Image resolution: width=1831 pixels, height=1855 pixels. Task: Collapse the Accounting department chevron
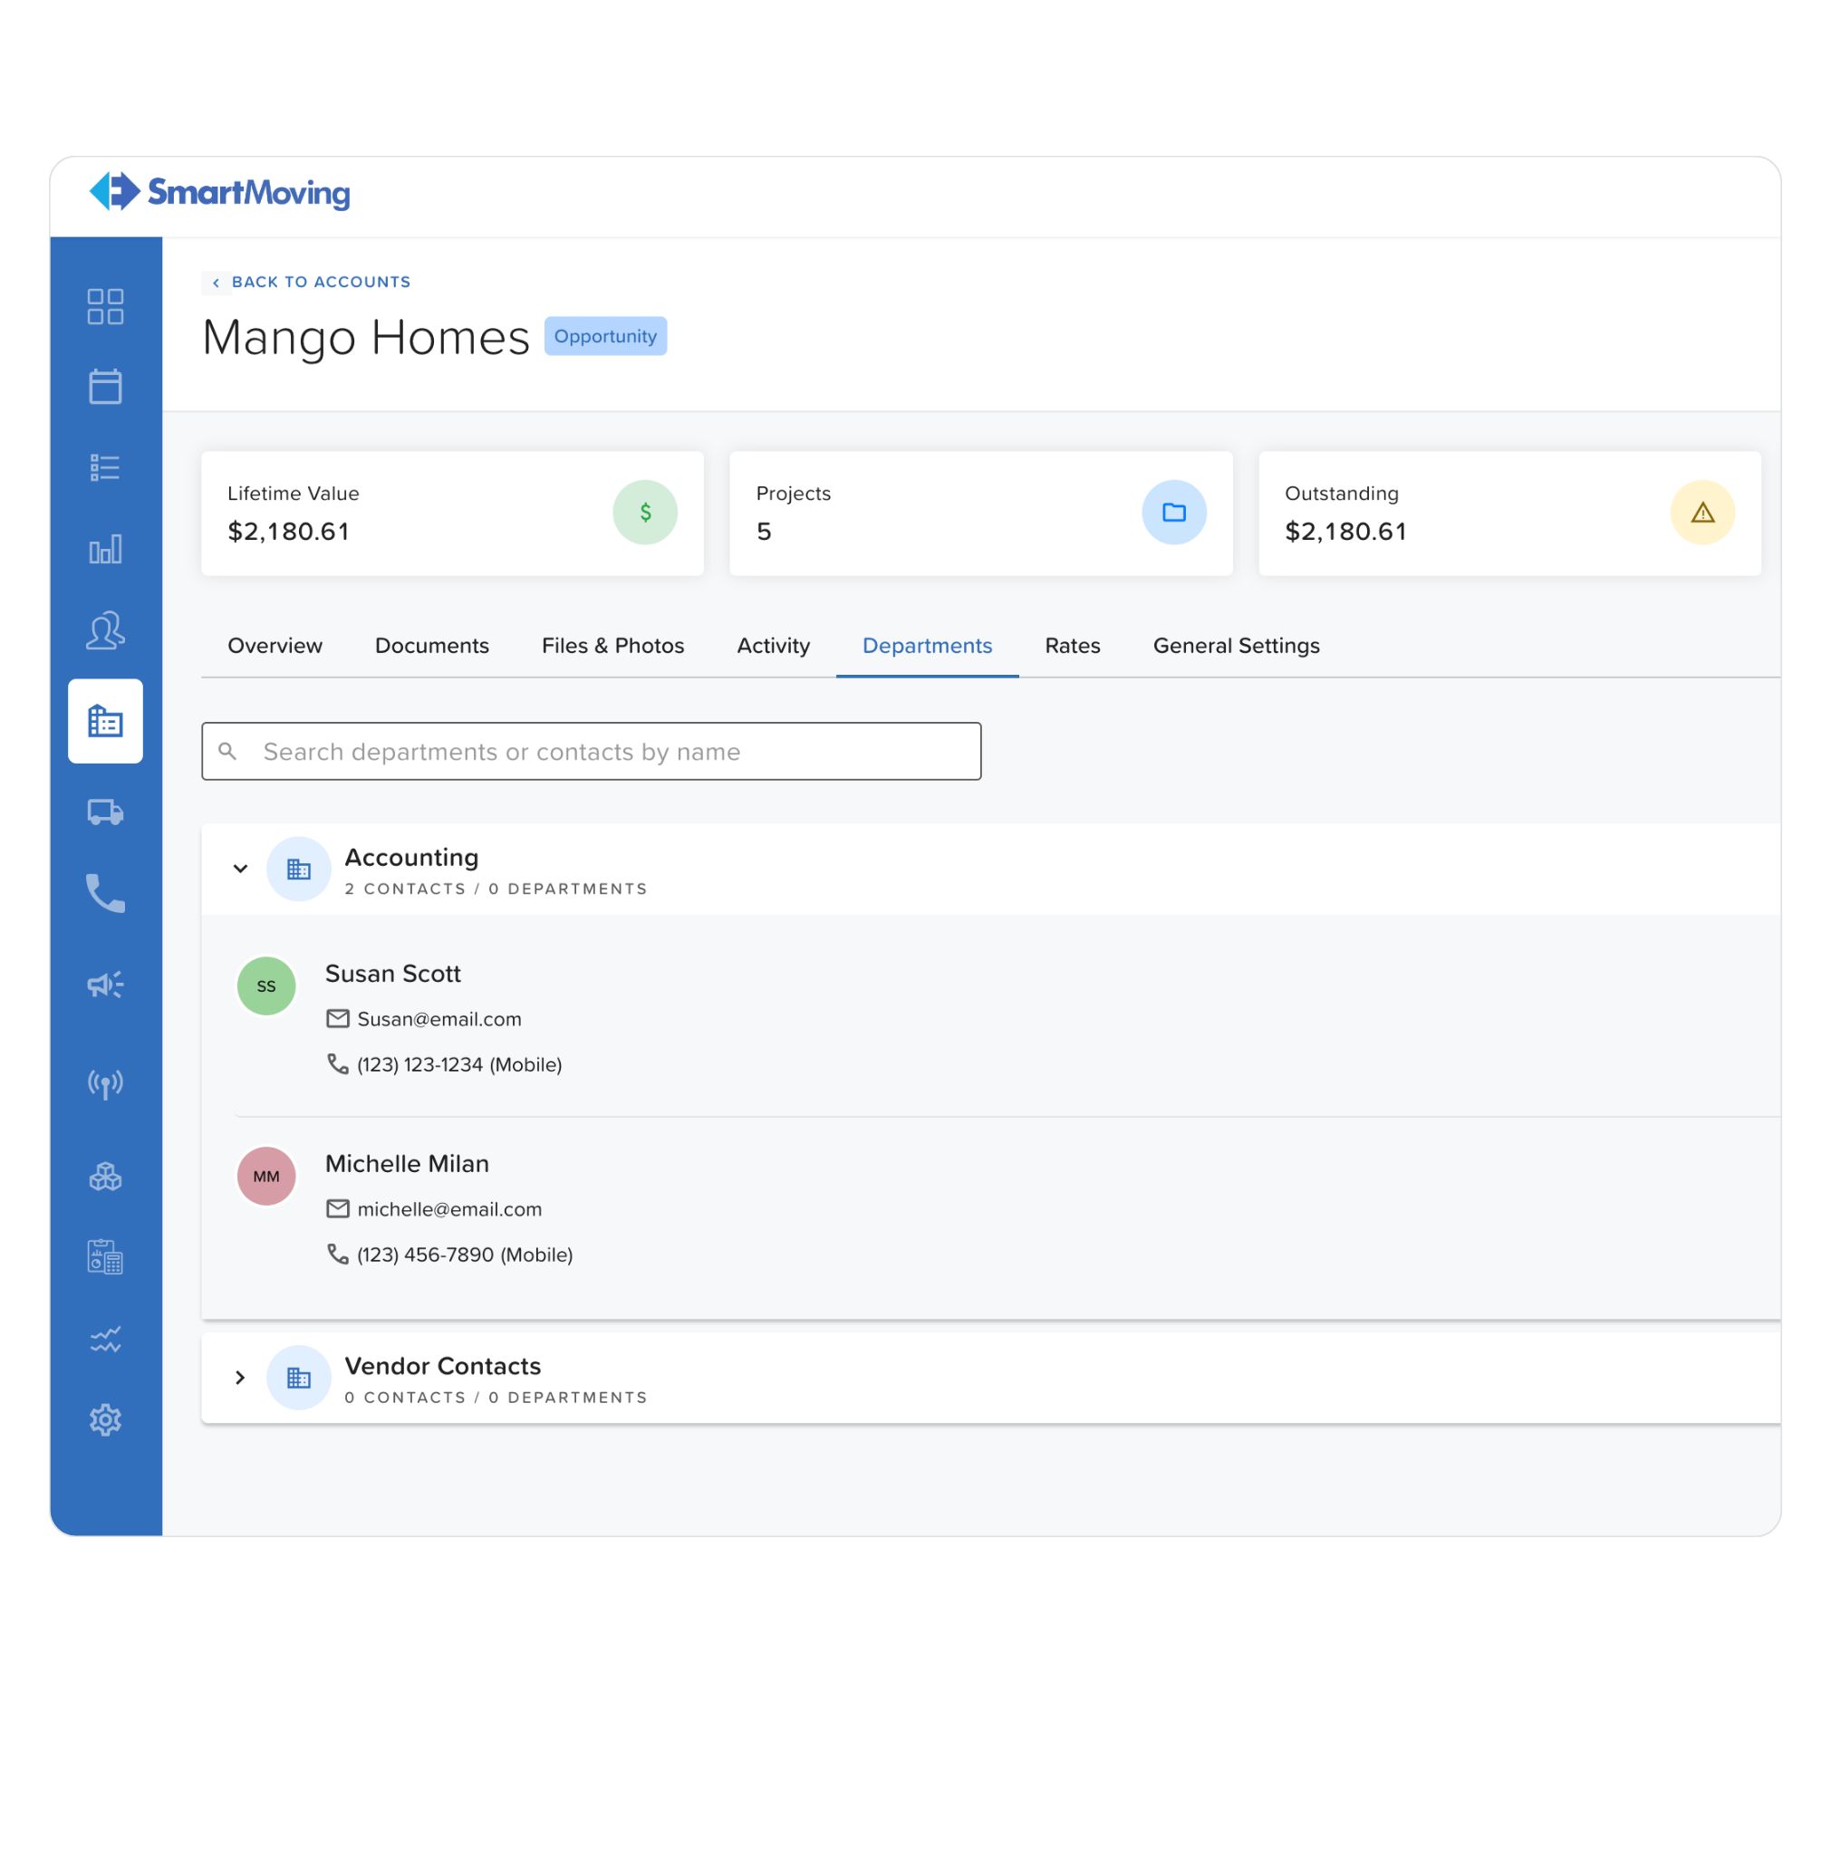pyautogui.click(x=240, y=869)
